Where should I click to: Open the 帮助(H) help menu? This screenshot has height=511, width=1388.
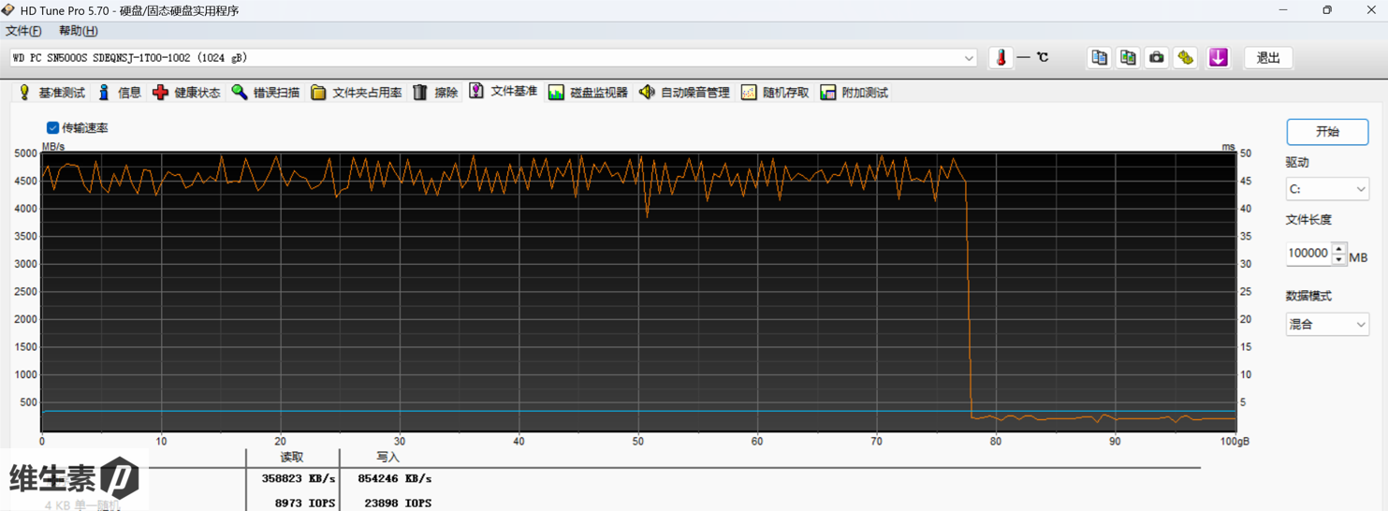(x=78, y=31)
